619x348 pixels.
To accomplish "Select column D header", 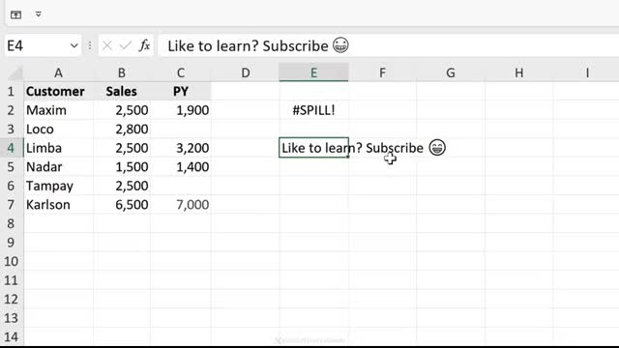I will [x=245, y=73].
